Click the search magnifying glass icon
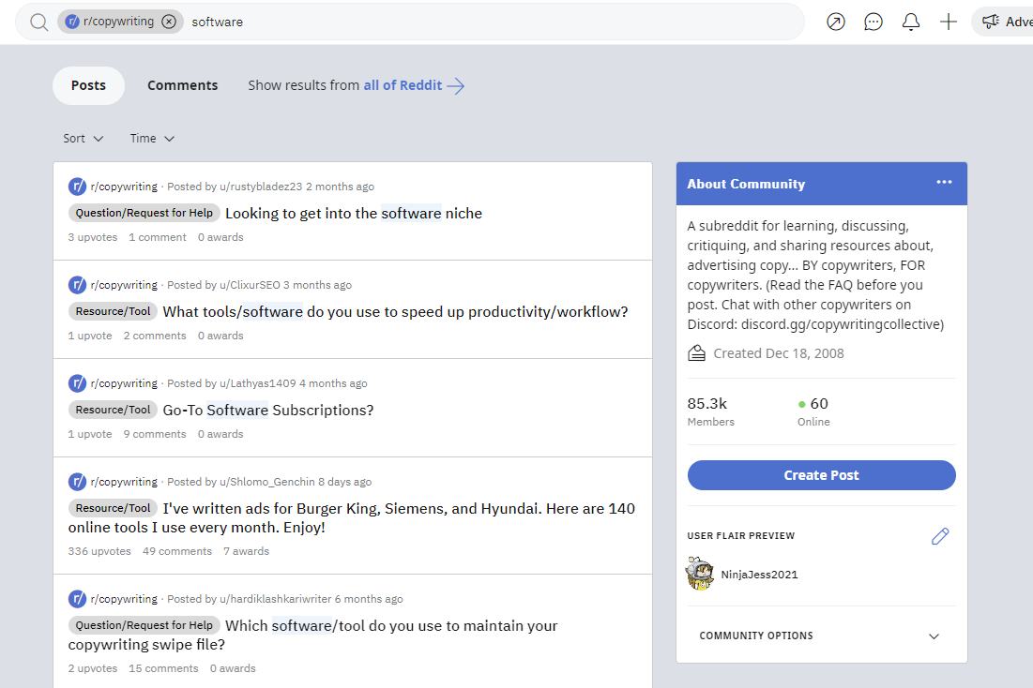This screenshot has height=688, width=1033. tap(38, 21)
